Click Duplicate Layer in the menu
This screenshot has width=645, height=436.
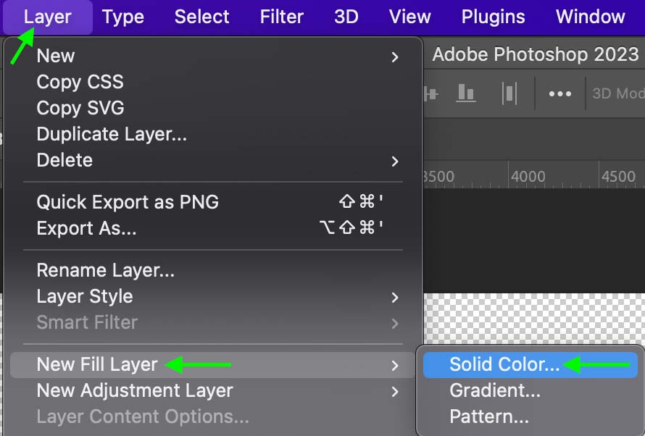[112, 134]
